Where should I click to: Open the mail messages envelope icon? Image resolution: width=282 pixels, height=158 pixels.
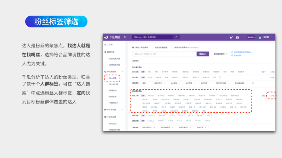237,37
